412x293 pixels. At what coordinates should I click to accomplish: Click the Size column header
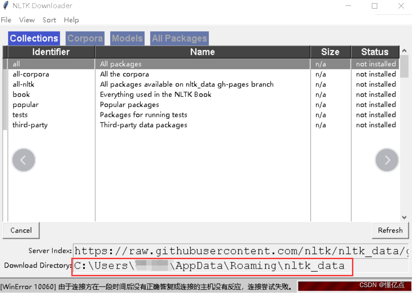click(x=330, y=51)
